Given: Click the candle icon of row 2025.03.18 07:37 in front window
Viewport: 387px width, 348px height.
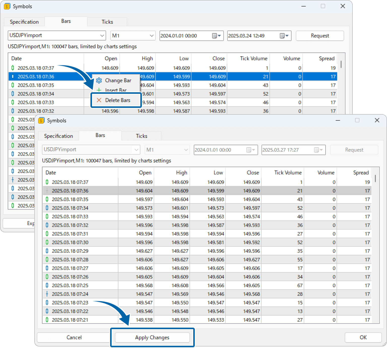Looking at the screenshot, I should (x=47, y=182).
